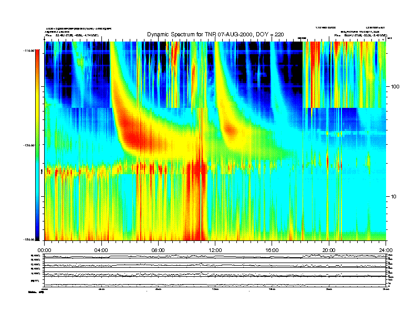Click the "24:00" time axis label

pos(386,250)
